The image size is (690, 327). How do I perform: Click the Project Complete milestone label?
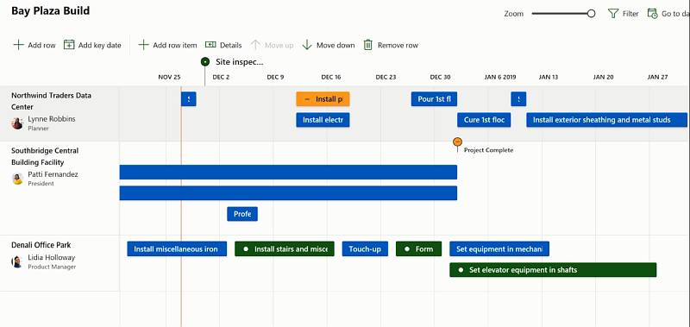coord(488,150)
